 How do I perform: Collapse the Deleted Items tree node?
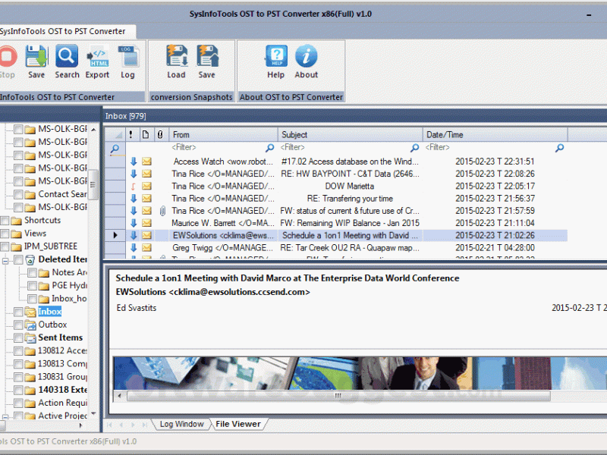click(5, 261)
